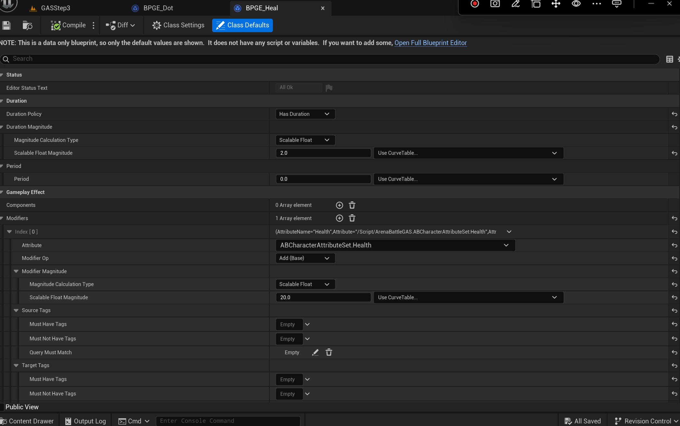Click the Class Defaults button
The height and width of the screenshot is (426, 680).
click(x=242, y=25)
